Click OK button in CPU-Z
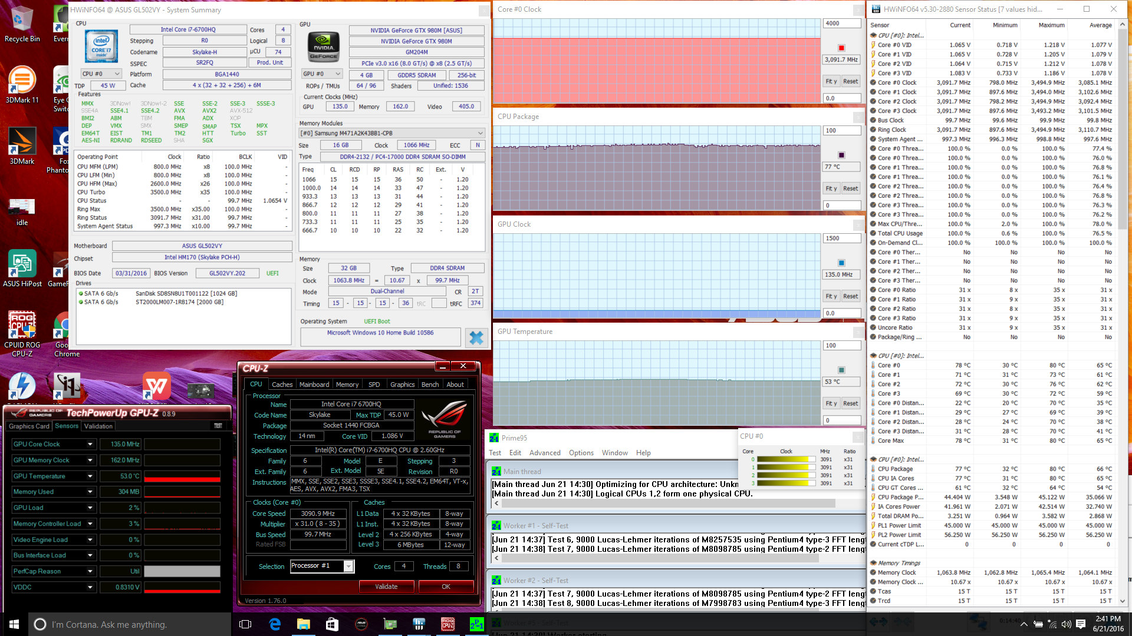The image size is (1132, 636). pos(446,587)
